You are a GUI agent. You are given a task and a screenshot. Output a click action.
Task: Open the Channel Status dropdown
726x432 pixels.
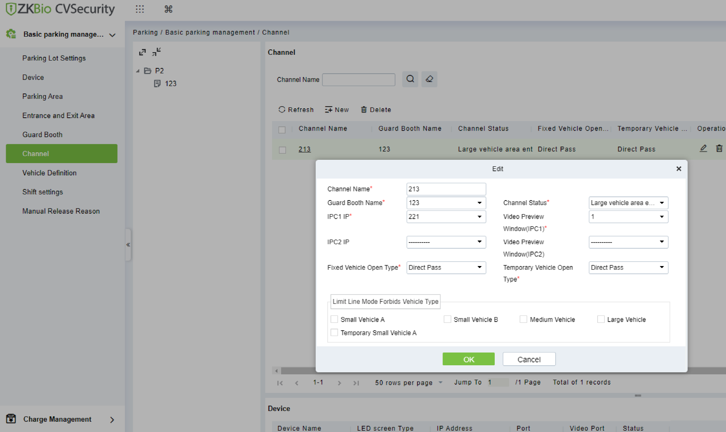(x=628, y=203)
